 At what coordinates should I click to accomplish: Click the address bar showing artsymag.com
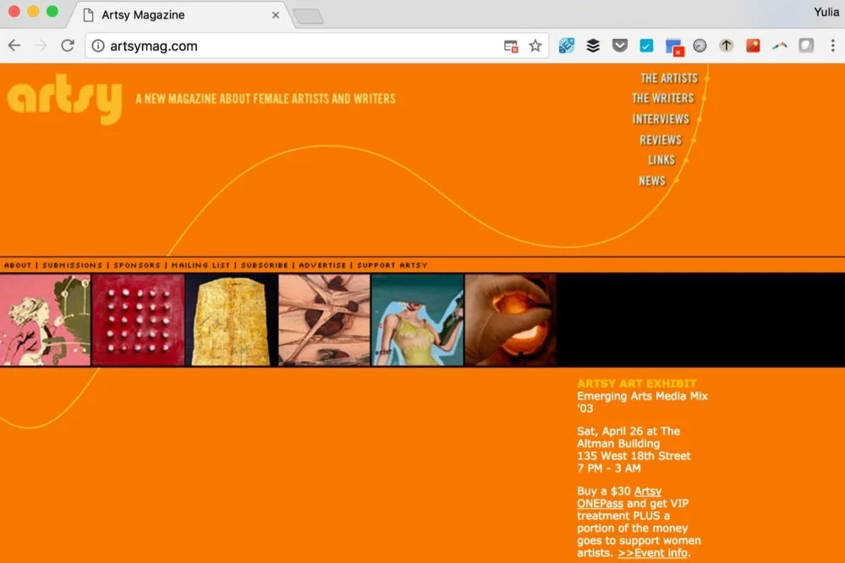pyautogui.click(x=302, y=46)
